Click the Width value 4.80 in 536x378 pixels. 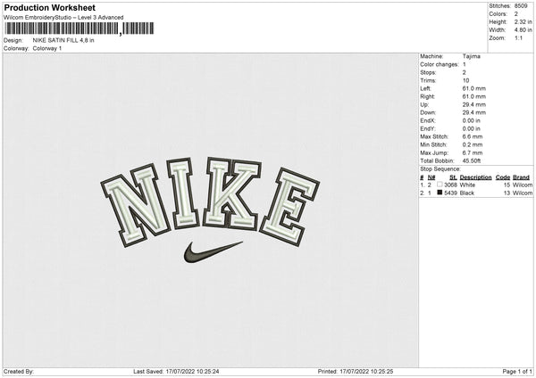pos(523,30)
